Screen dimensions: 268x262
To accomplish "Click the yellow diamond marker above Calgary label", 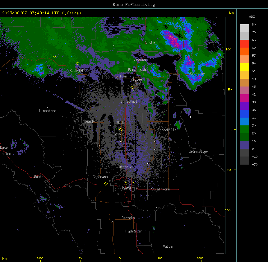I will pyautogui.click(x=126, y=183).
